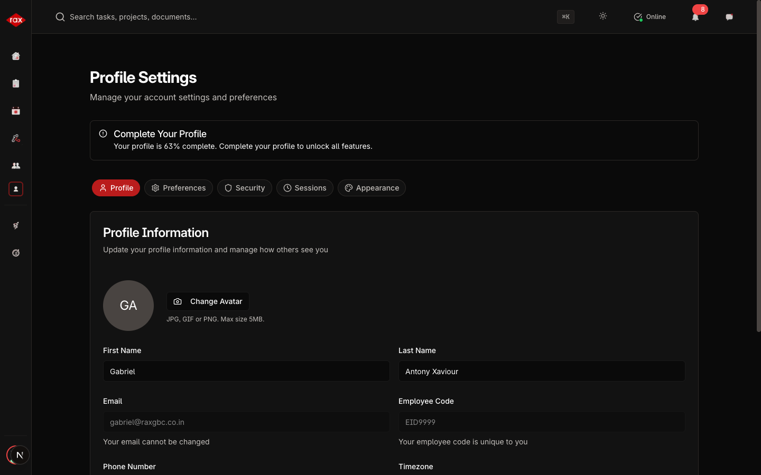This screenshot has height=475, width=761.
Task: Open the Online status dropdown
Action: (x=650, y=17)
